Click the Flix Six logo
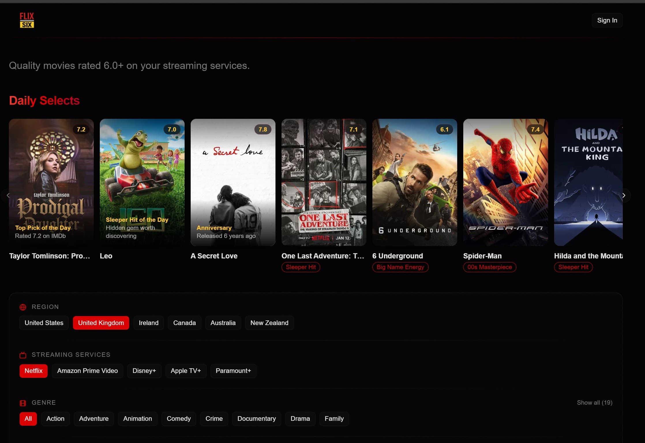The image size is (645, 443). (x=27, y=20)
